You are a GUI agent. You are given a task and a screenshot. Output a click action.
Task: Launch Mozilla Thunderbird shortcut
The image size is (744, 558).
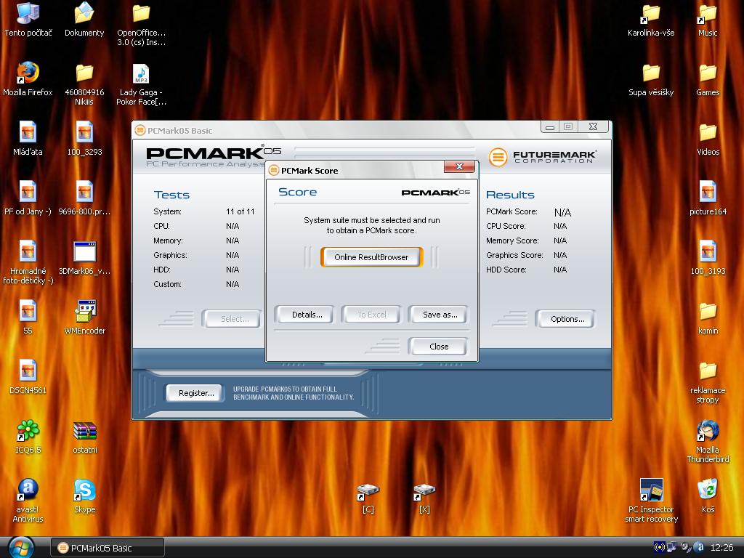708,441
